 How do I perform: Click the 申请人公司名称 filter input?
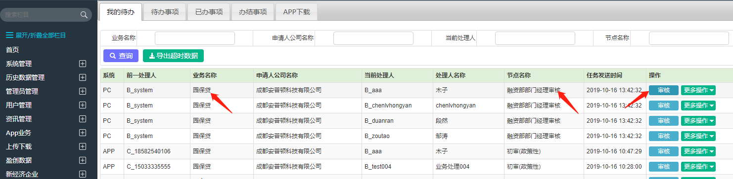tap(373, 38)
